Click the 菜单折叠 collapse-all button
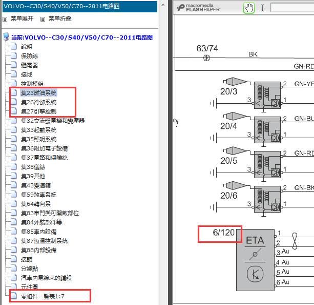 coord(60,18)
